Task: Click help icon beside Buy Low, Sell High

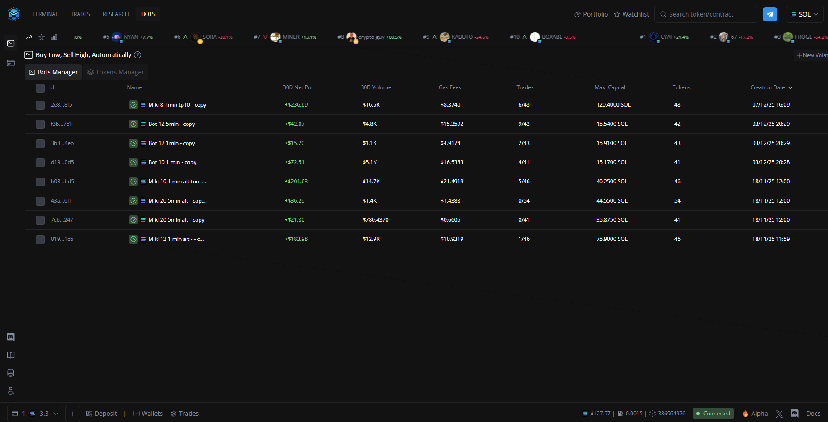Action: pos(138,55)
